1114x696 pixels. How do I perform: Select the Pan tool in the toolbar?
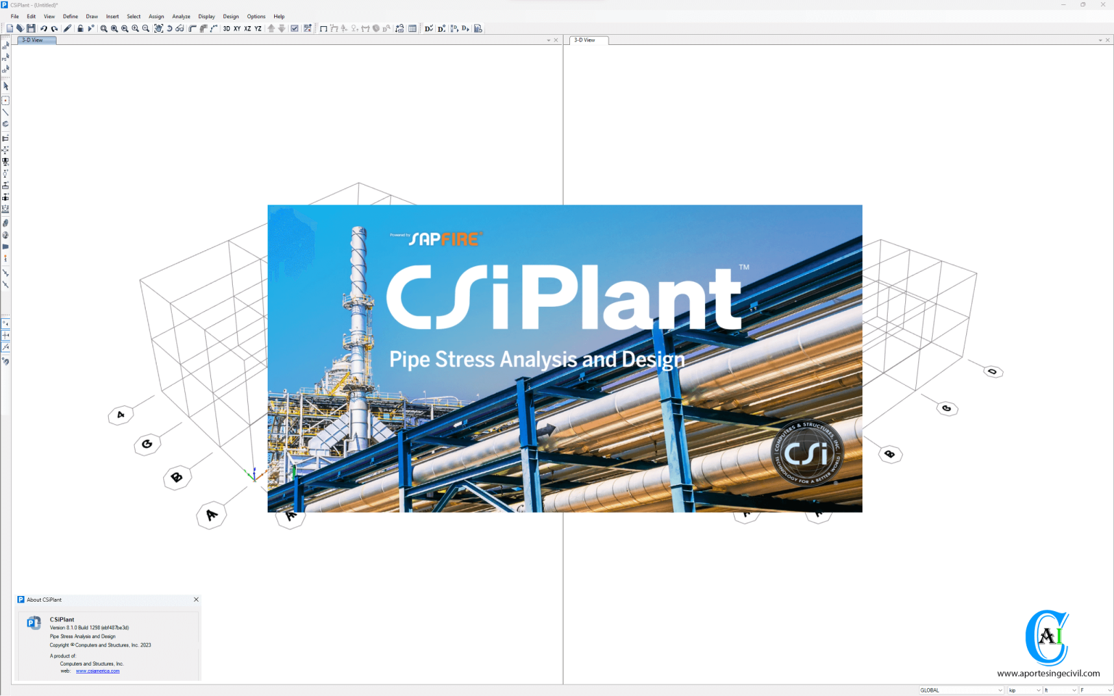pos(159,28)
